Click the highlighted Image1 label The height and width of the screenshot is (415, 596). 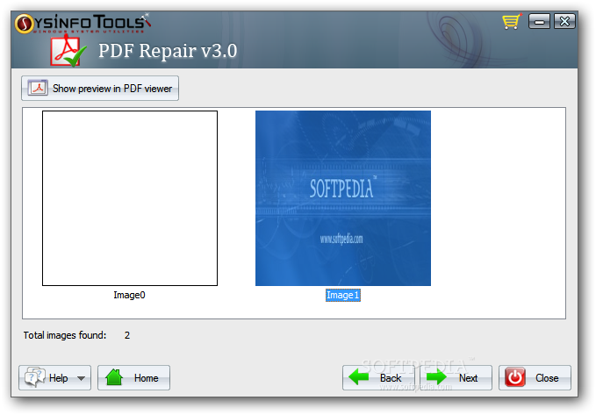tap(343, 296)
